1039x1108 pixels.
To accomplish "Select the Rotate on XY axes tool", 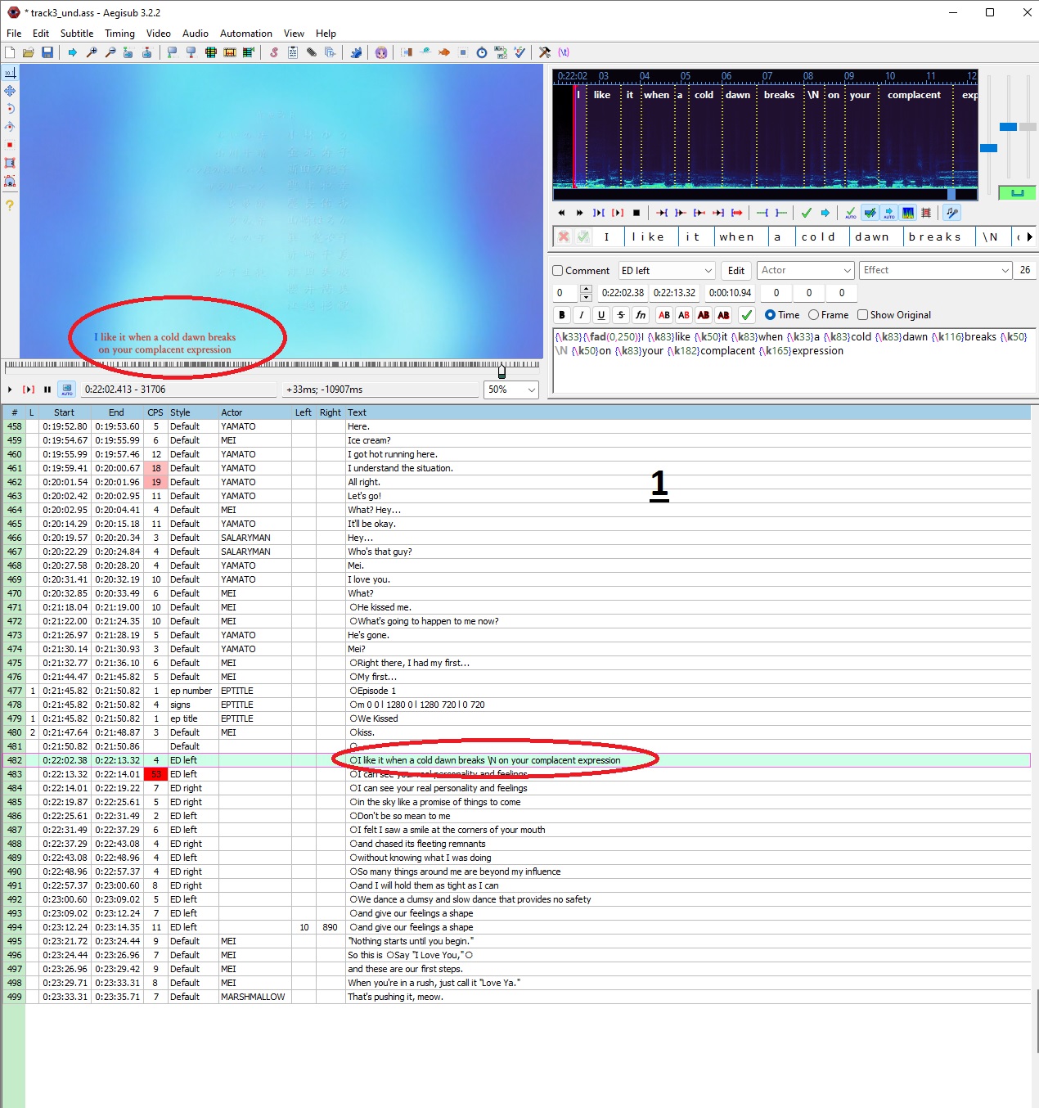I will tap(10, 127).
